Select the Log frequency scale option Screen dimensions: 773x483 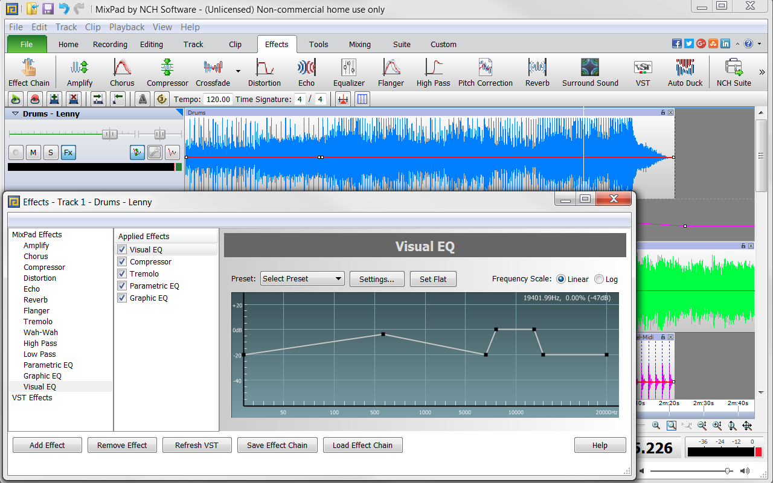click(x=599, y=280)
